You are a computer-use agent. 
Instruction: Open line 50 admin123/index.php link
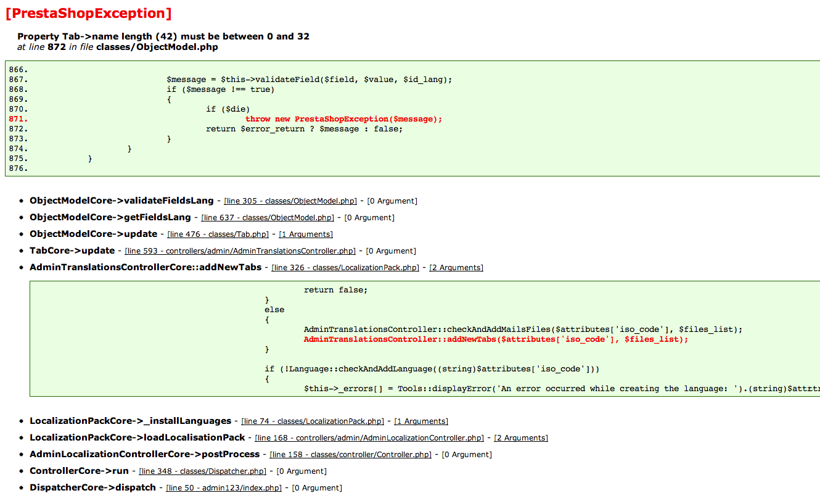point(224,488)
